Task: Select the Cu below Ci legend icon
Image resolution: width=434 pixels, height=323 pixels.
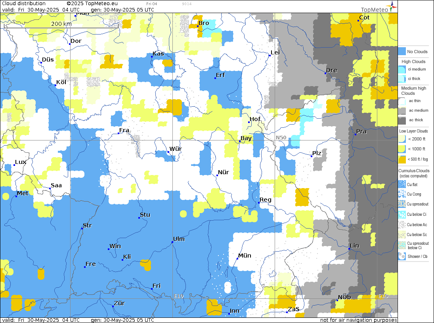Action: [402, 214]
